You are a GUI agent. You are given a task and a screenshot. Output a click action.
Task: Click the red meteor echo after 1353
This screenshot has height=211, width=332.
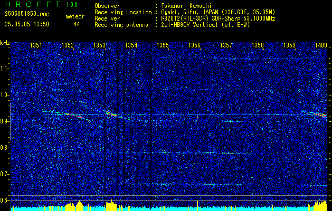coord(111,114)
